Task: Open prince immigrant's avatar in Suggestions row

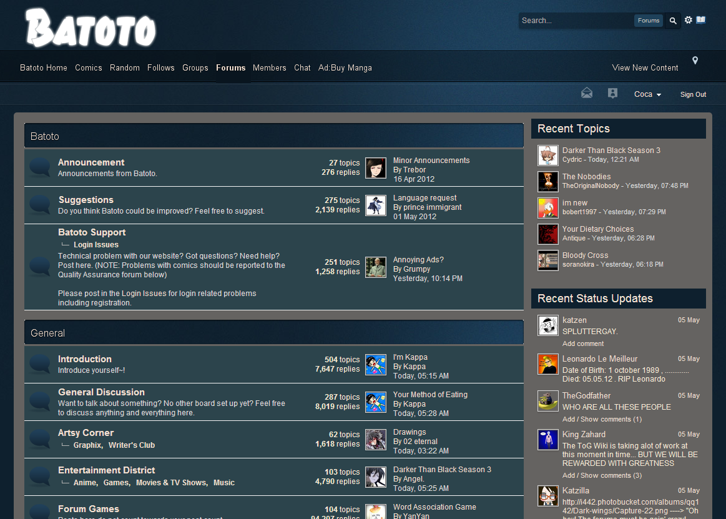Action: 376,205
